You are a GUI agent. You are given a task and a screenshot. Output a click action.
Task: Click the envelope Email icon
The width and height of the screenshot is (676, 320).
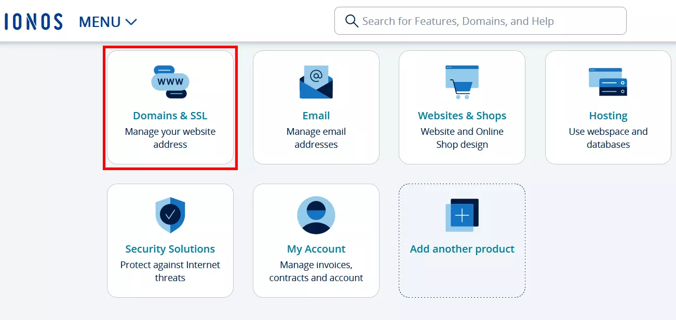pos(316,82)
